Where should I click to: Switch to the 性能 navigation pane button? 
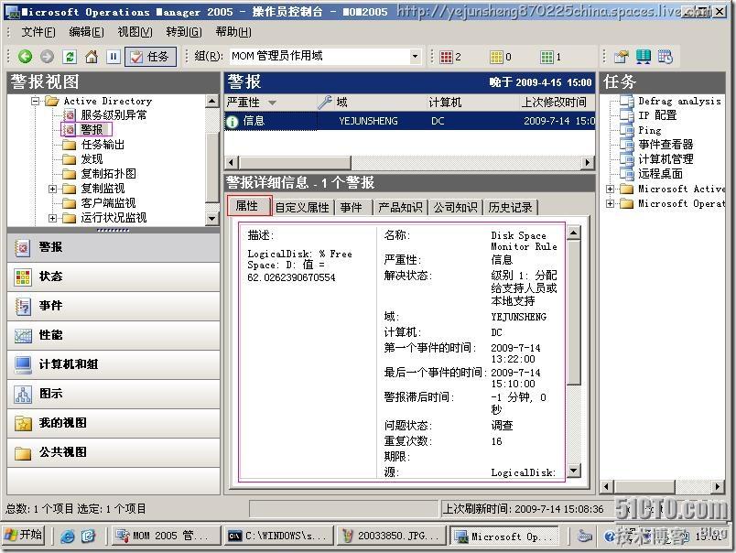114,335
